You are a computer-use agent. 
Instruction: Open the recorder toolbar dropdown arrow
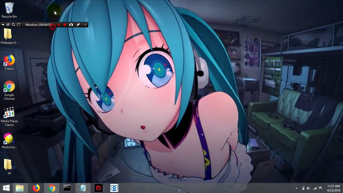[x=3, y=25]
